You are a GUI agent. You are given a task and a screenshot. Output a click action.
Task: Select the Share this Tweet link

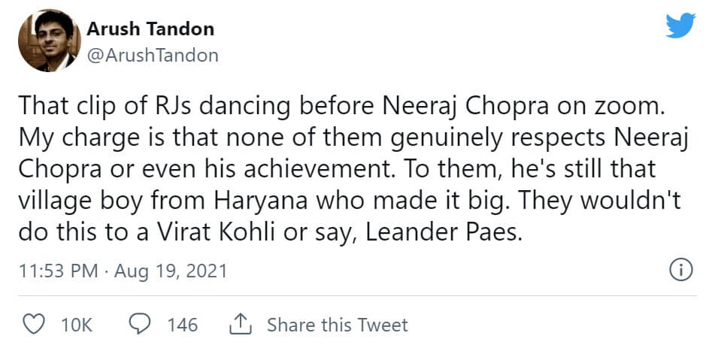pyautogui.click(x=337, y=325)
